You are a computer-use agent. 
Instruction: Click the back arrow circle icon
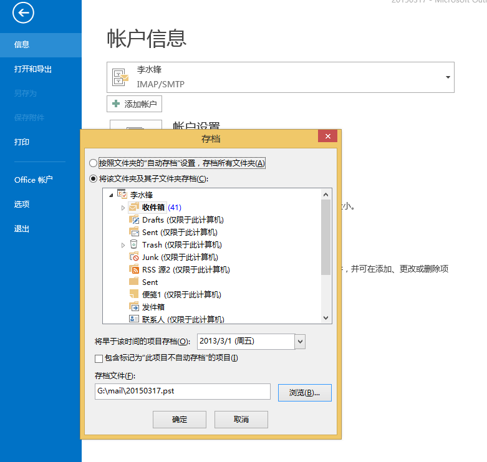[23, 12]
